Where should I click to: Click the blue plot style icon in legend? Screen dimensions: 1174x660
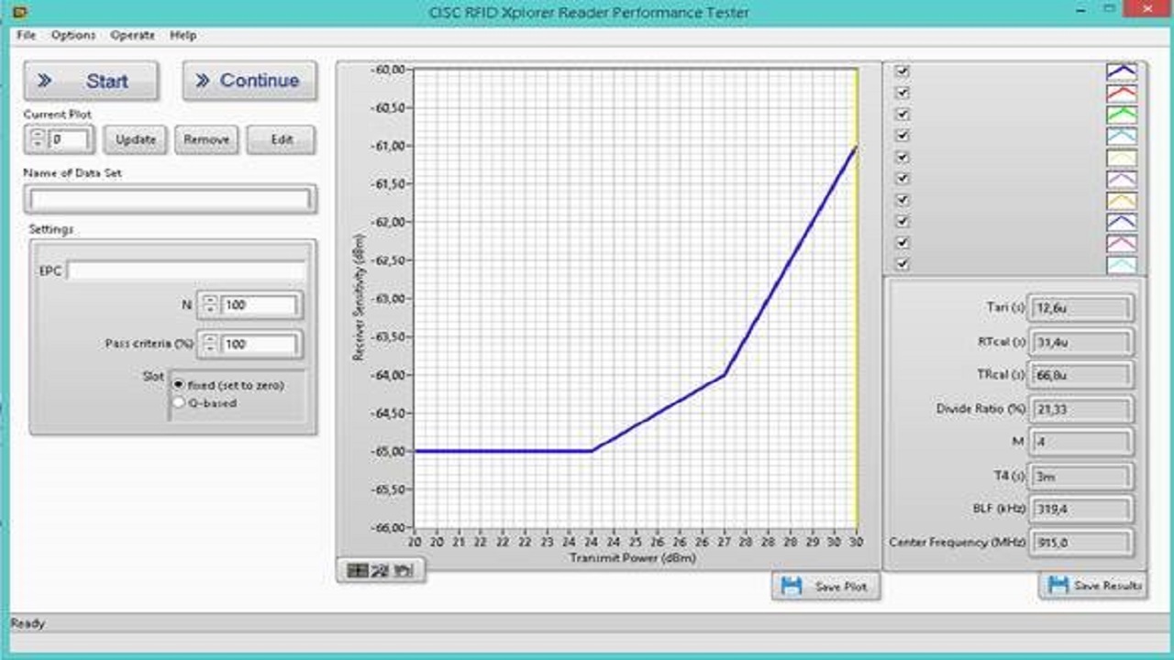pyautogui.click(x=1121, y=71)
